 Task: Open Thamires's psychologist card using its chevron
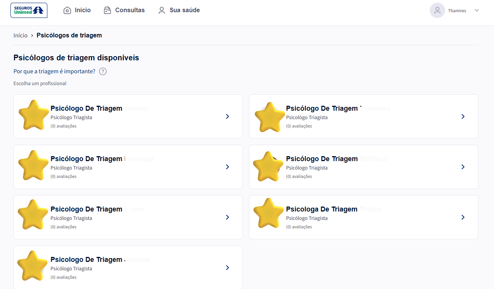463,116
